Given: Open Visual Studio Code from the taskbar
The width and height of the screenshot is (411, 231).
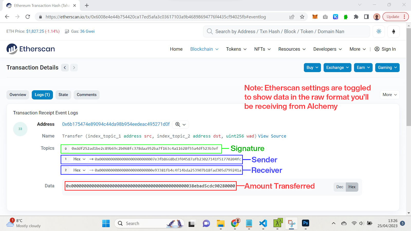Looking at the screenshot, I should 263,223.
